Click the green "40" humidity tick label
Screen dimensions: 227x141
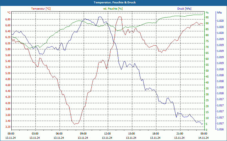pyautogui.click(x=207, y=83)
